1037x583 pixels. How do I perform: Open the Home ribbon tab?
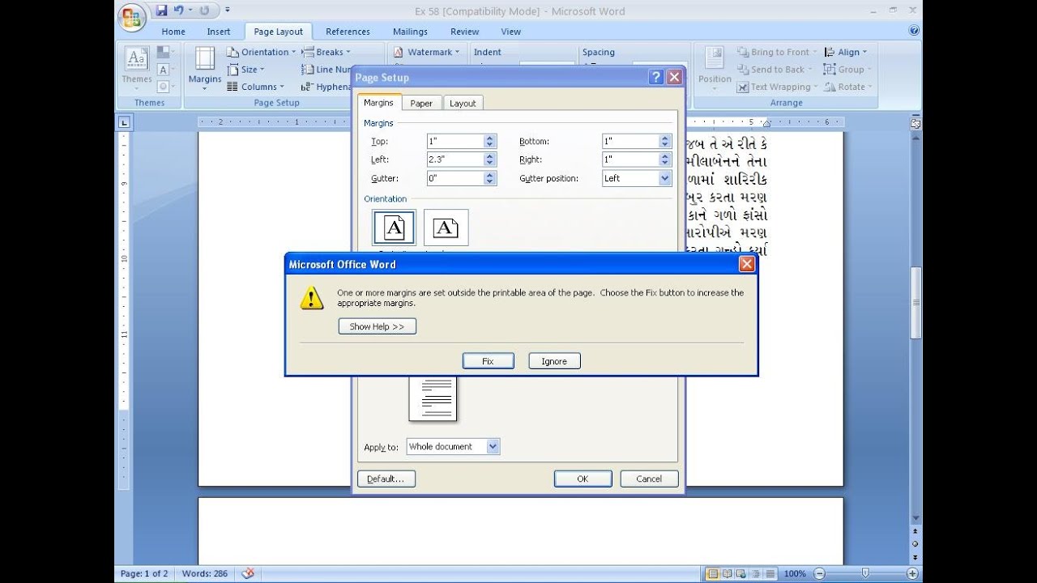[173, 32]
